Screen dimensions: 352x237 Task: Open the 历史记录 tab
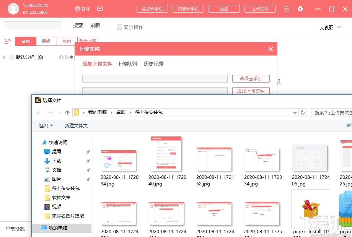pos(154,64)
